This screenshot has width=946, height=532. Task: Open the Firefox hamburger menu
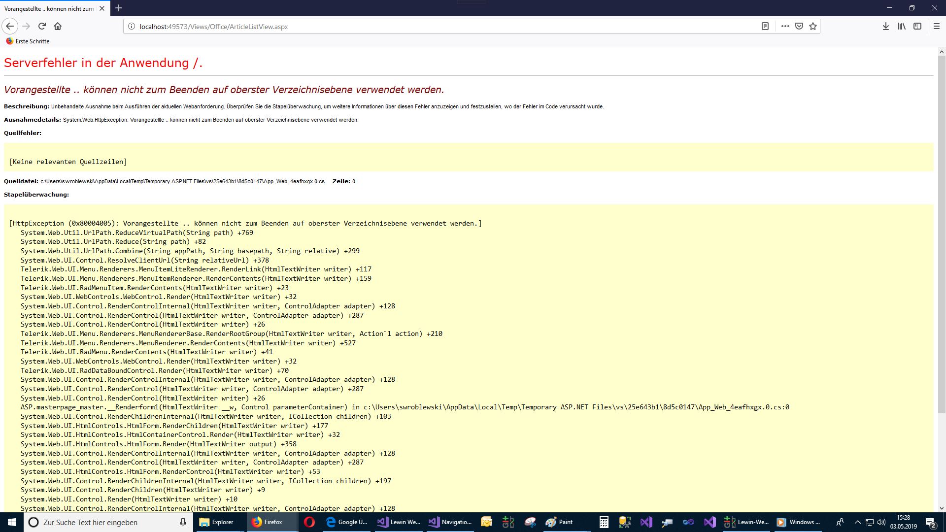coord(937,26)
